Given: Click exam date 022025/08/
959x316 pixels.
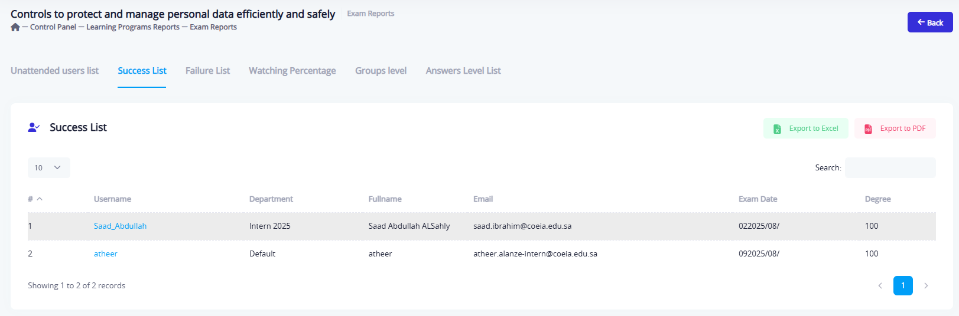Looking at the screenshot, I should point(759,226).
